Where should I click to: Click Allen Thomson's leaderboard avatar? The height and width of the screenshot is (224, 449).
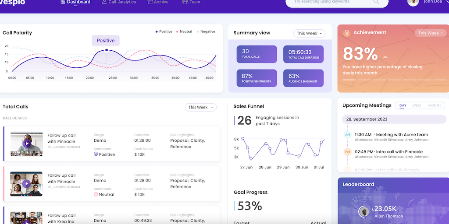[x=363, y=212]
